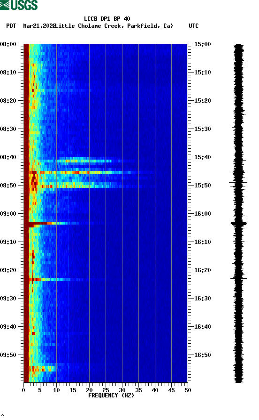Image resolution: width=259 pixels, height=420 pixels.
Task: Click the 'UTC' timezone label
Action: (x=194, y=26)
